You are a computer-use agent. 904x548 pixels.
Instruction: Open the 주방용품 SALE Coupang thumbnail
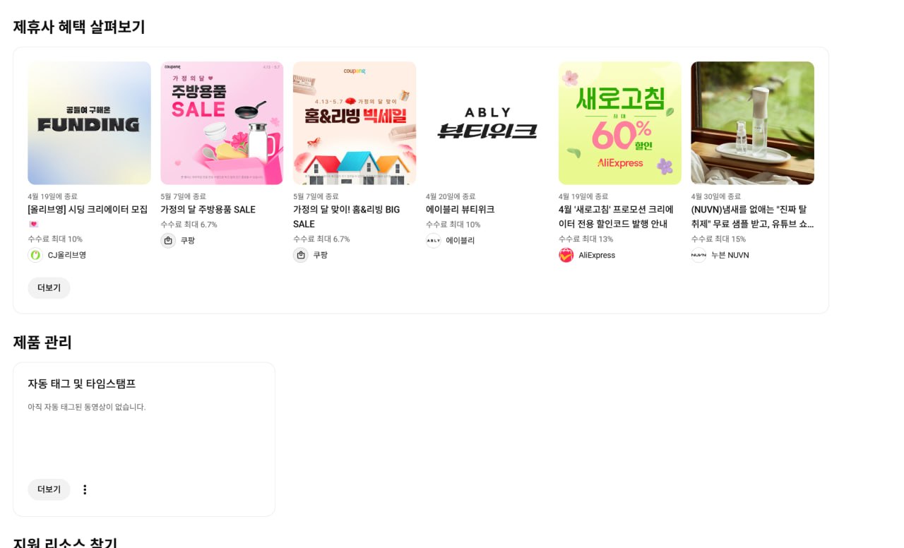222,123
